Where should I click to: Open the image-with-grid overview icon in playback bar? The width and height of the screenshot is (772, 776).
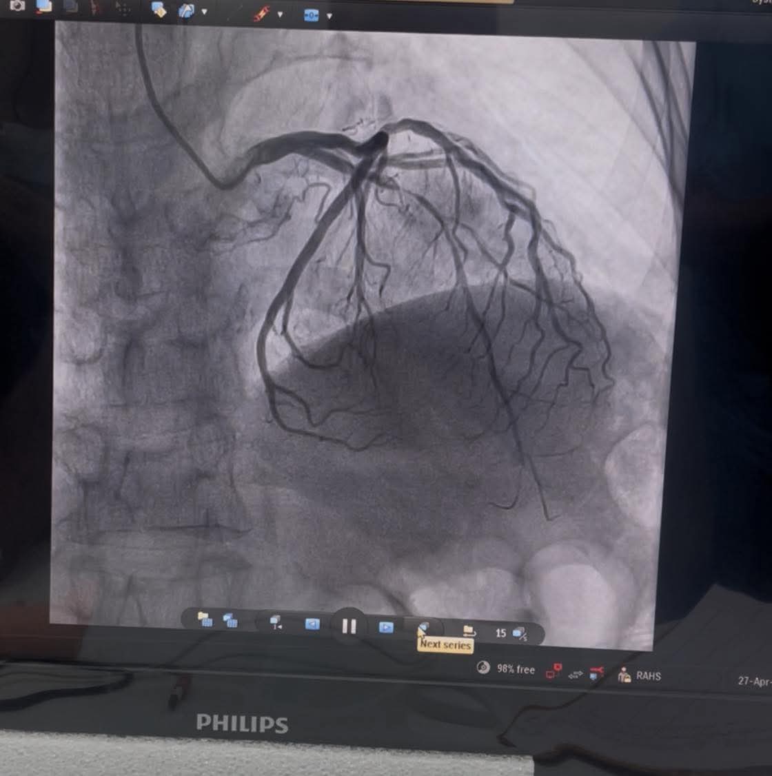(x=230, y=621)
